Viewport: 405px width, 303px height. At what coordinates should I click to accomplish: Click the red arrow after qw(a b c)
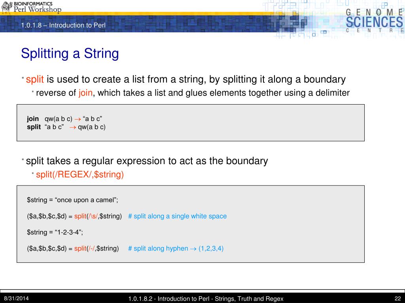78,119
